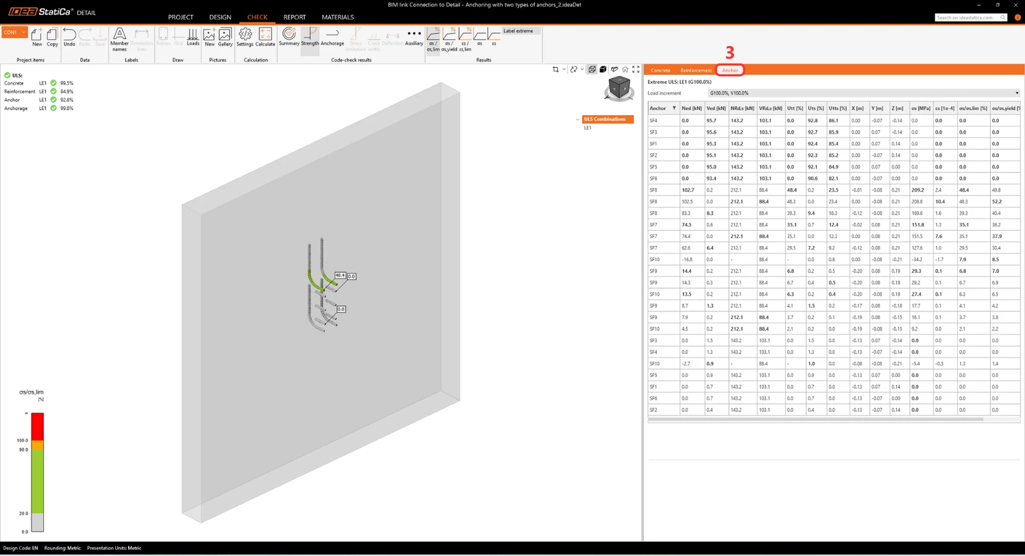Click the Concrete 99.5% check row
This screenshot has width=1025, height=556.
39,83
